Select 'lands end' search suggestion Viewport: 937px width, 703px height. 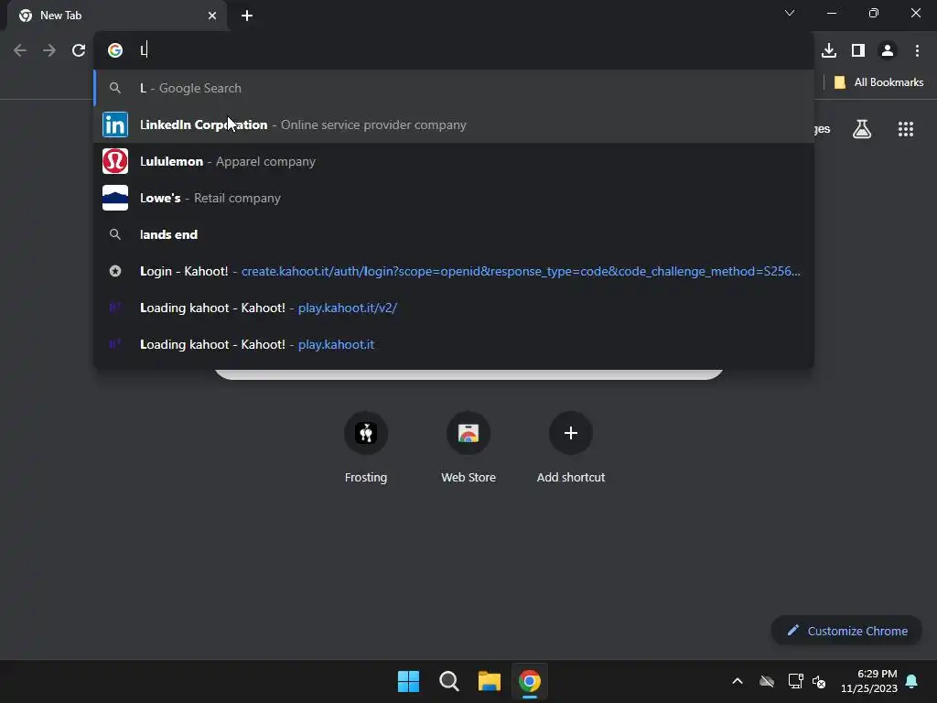click(454, 234)
